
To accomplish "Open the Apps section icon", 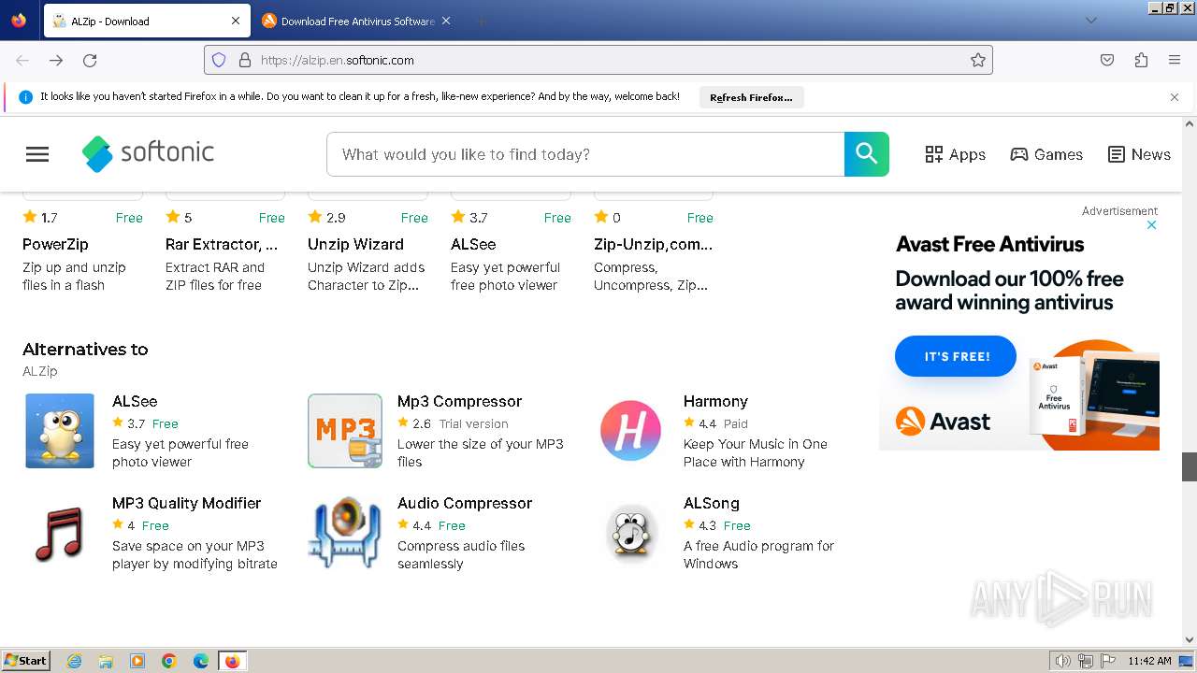I will click(x=934, y=154).
